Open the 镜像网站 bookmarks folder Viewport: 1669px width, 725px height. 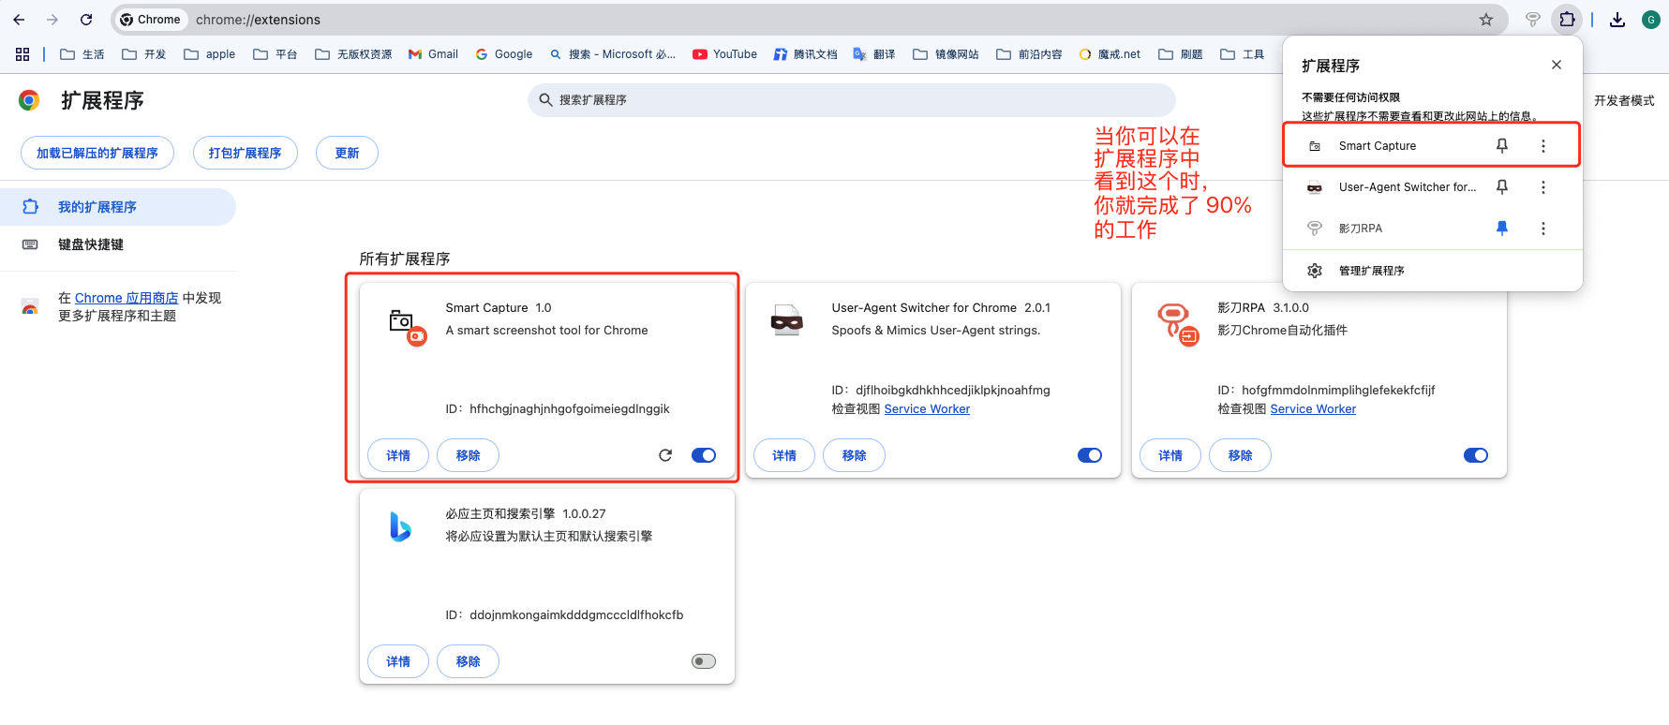(946, 54)
